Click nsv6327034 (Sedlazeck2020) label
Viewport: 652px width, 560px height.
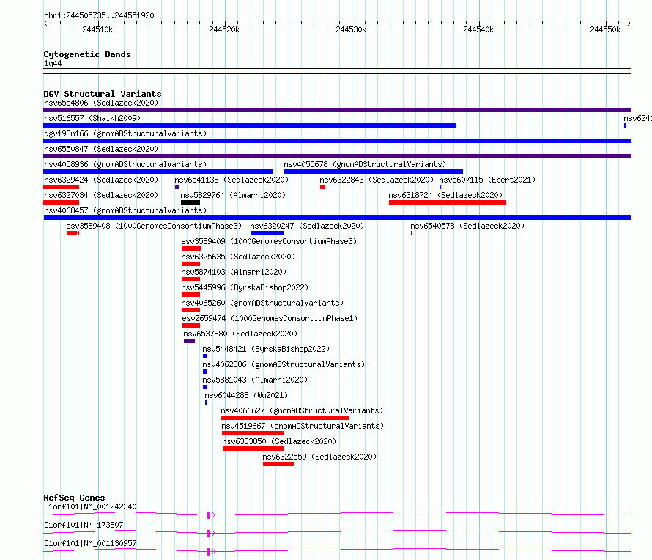tap(101, 195)
